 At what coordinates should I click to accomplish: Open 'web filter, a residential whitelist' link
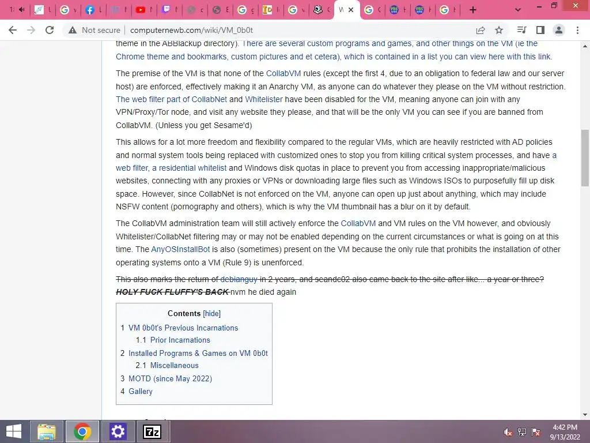click(x=171, y=168)
